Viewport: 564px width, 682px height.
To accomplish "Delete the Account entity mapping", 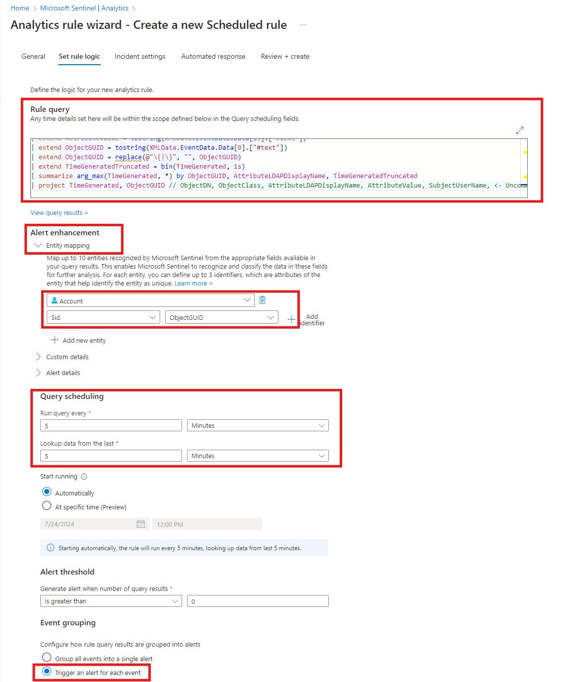I will pos(263,300).
